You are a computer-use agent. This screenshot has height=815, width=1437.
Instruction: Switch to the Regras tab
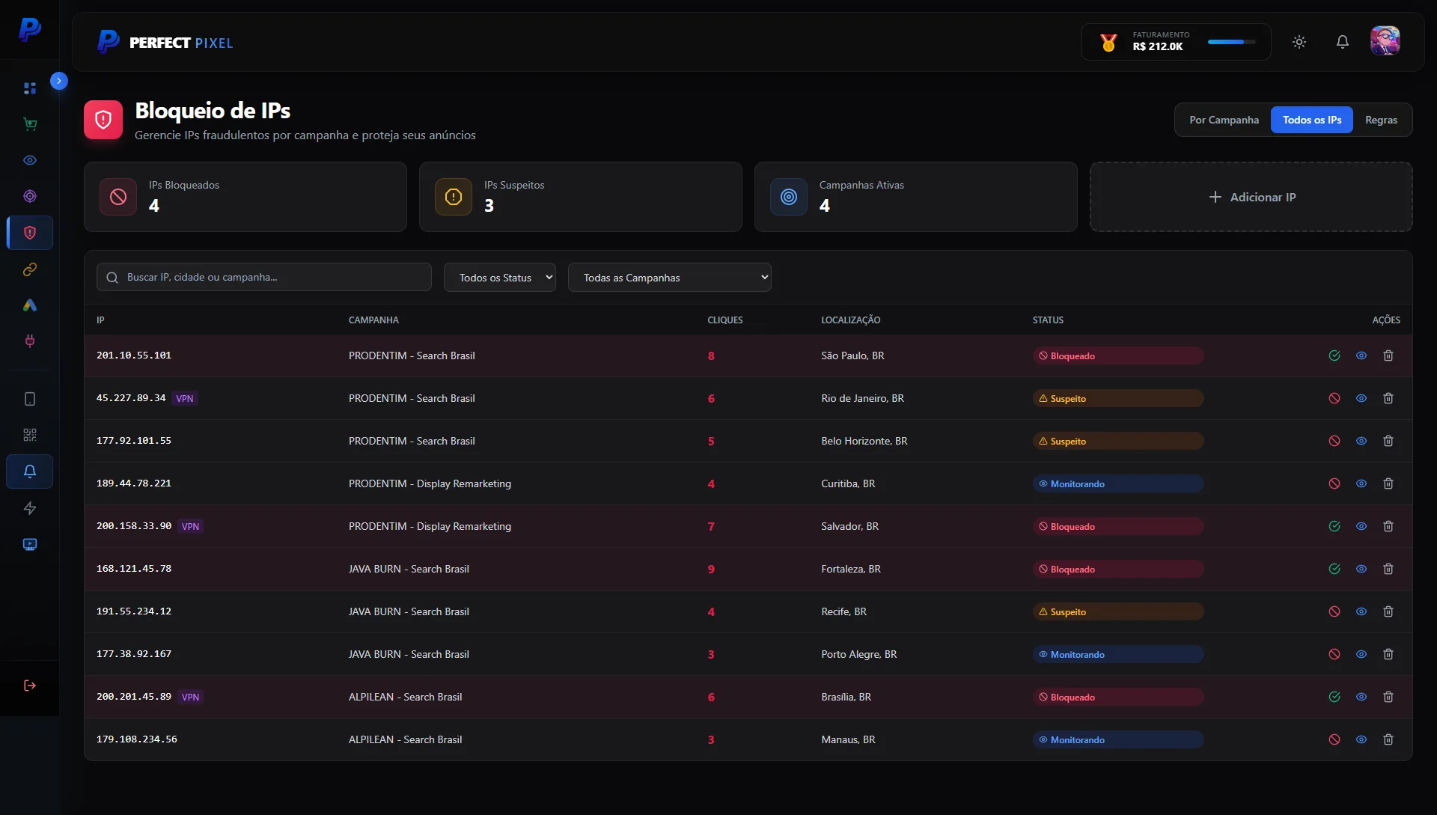1381,120
